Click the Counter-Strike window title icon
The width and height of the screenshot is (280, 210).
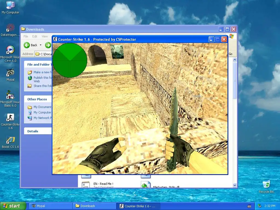[x=55, y=39]
